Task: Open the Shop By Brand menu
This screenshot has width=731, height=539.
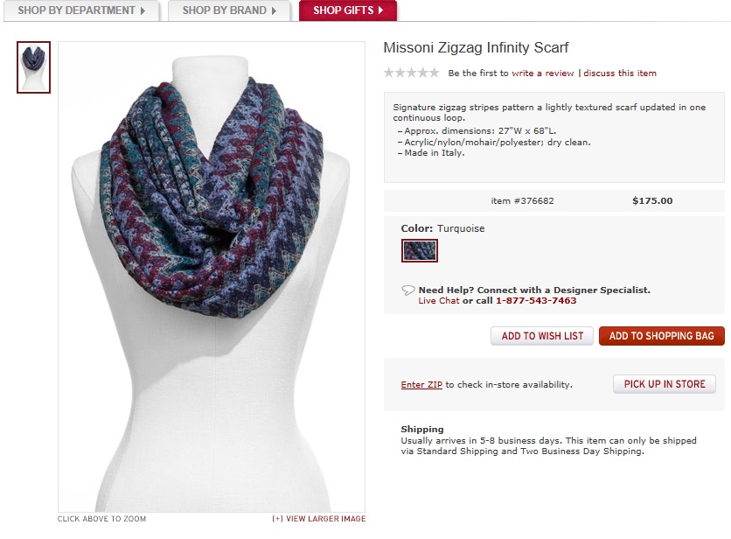Action: click(229, 10)
